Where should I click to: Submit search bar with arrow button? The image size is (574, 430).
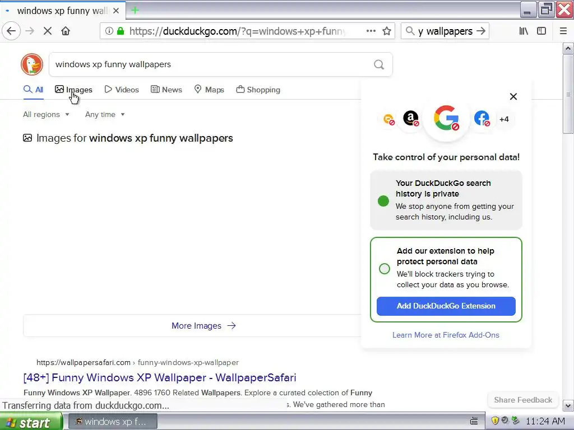481,31
